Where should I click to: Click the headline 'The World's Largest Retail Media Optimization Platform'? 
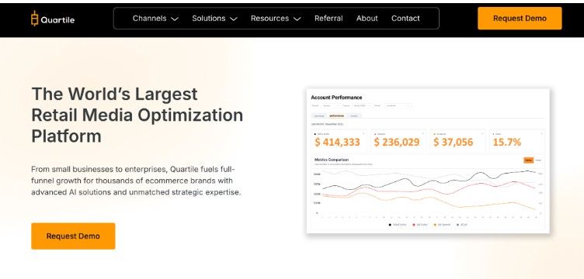[x=137, y=115]
